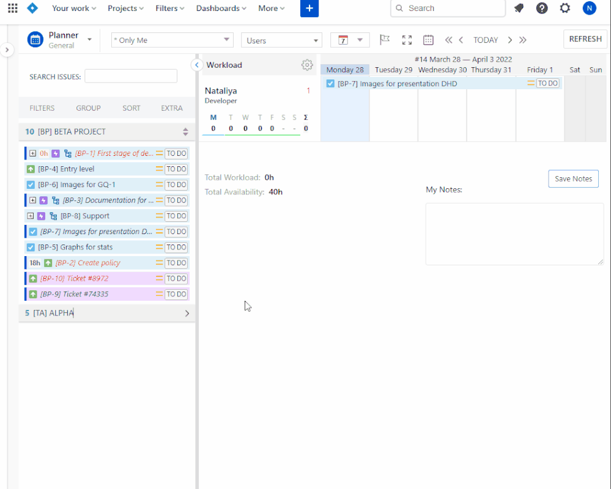
Task: Click the flag icon in the toolbar
Action: [384, 39]
